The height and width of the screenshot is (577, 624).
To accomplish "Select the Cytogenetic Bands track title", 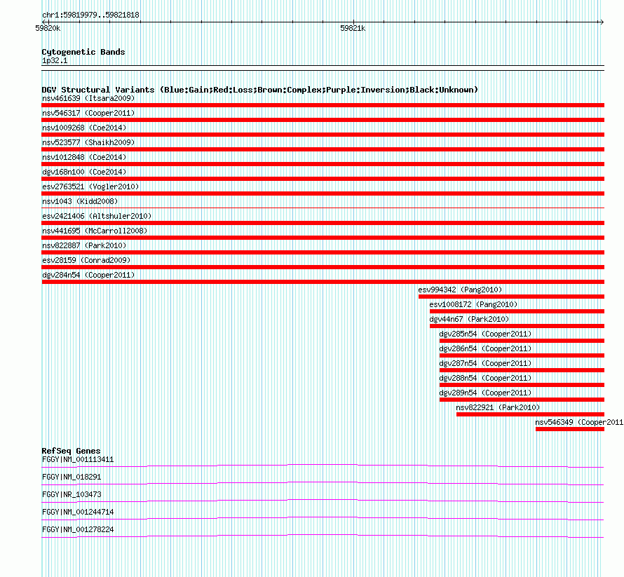I will pos(83,52).
